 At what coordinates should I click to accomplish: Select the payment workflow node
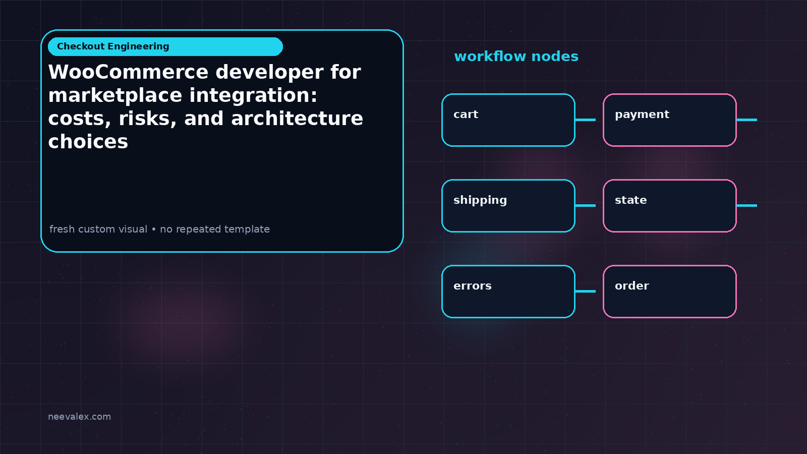pos(670,120)
